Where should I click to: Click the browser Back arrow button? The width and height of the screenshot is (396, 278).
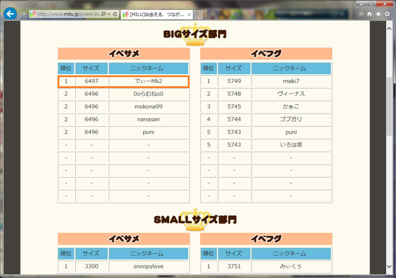coord(10,14)
